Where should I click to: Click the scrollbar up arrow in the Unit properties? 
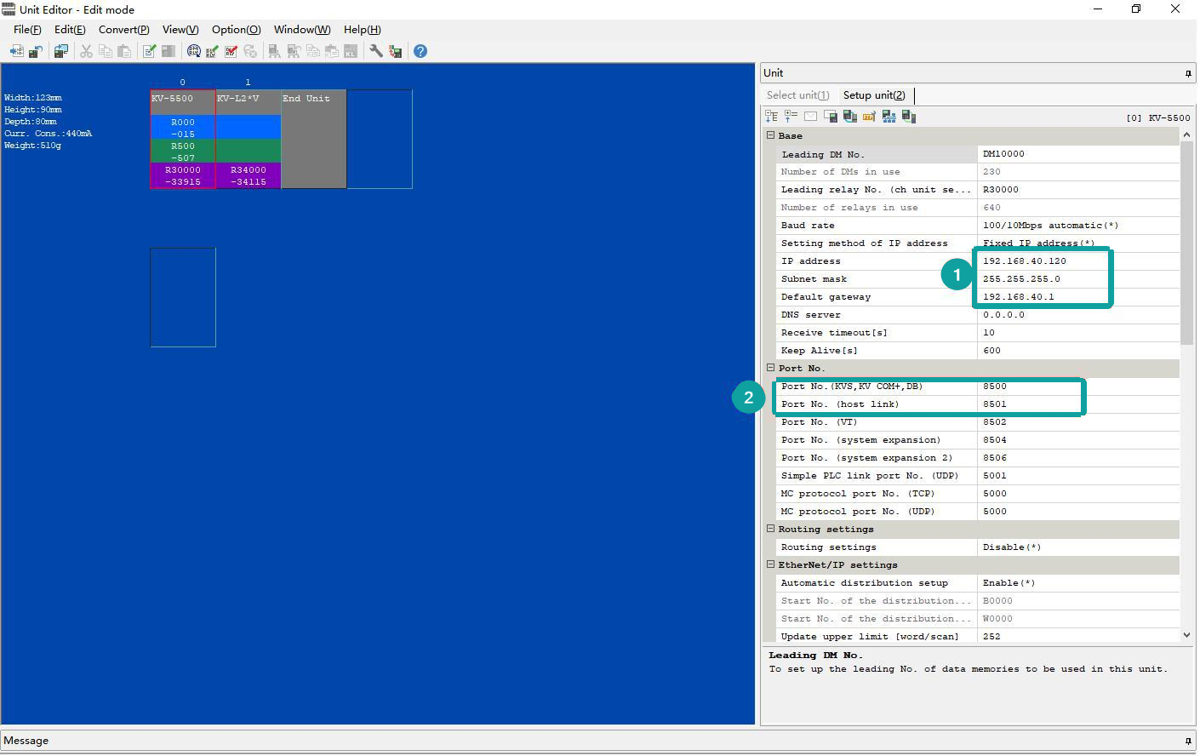tap(1187, 135)
